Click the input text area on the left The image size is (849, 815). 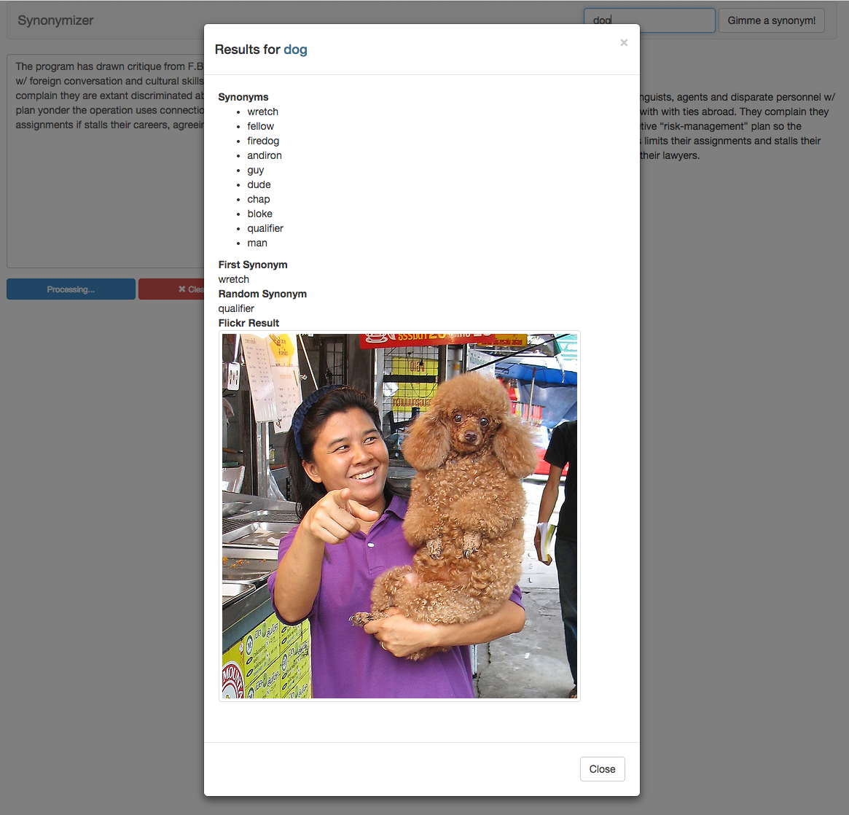(x=106, y=161)
